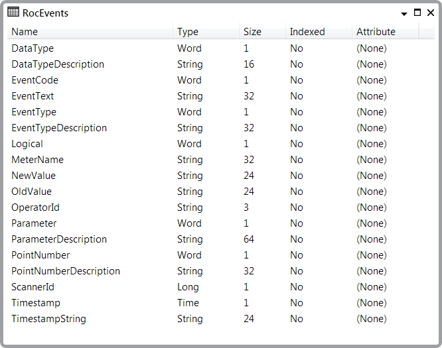
Task: Click the Attribute column header
Action: (385, 32)
